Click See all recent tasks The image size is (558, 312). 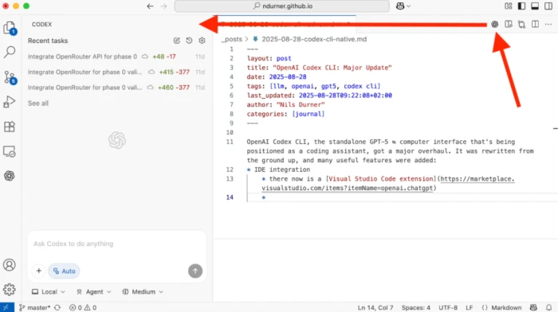point(38,103)
